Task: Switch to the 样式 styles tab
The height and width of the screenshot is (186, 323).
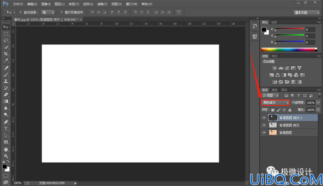Action: pos(274,56)
